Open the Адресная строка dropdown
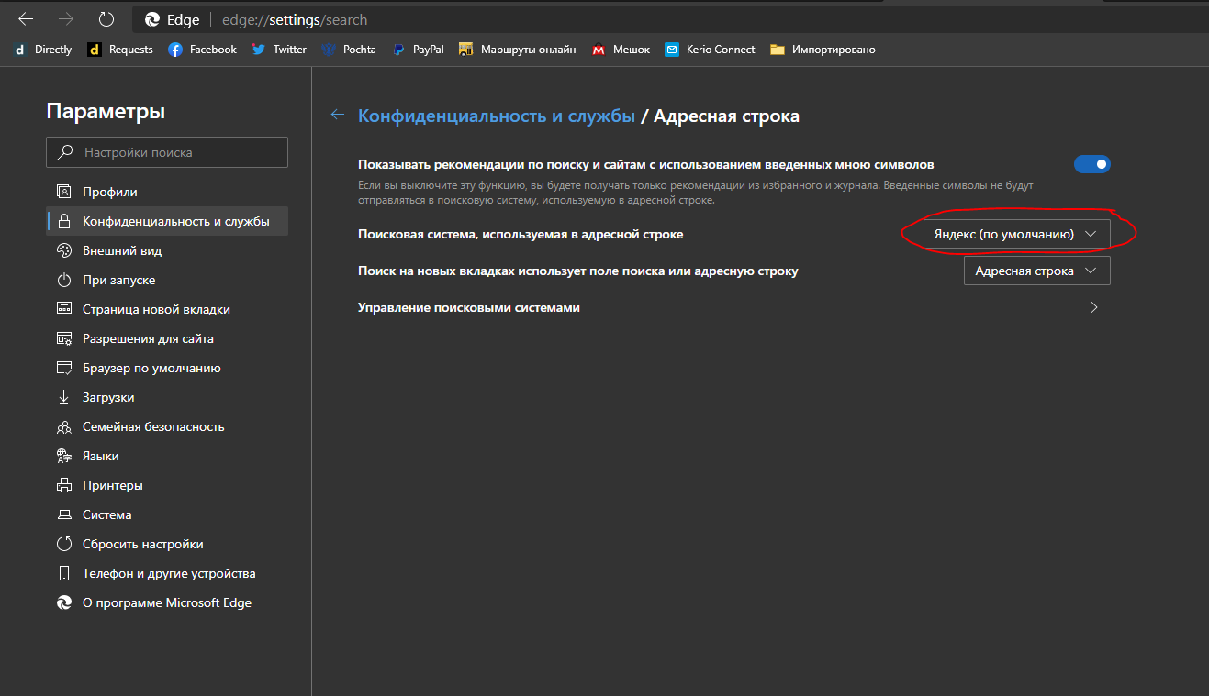Viewport: 1209px width, 696px height. [x=1037, y=271]
